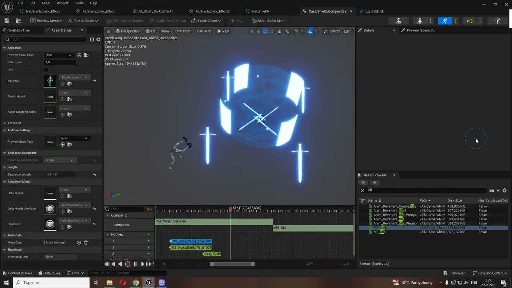This screenshot has width=512, height=288.
Task: Open the Skeleton editor mode icon
Action: tap(398, 21)
